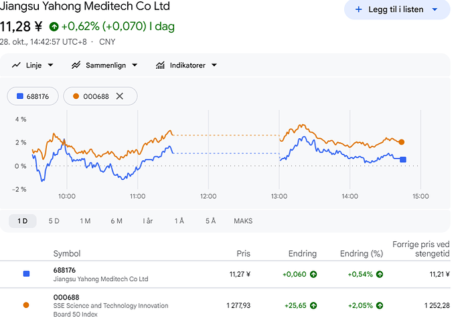Click the Indikatorer chart icon
The image size is (462, 320).
click(x=160, y=65)
